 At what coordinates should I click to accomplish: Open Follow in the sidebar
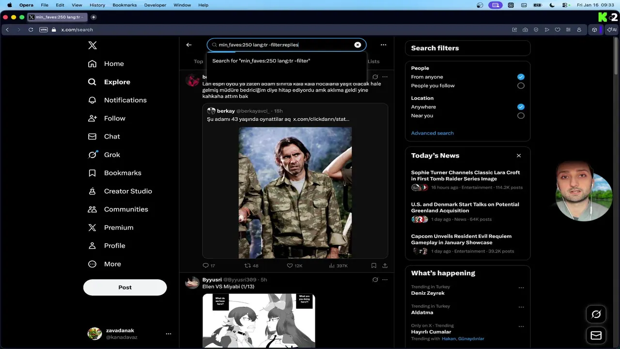click(x=107, y=118)
